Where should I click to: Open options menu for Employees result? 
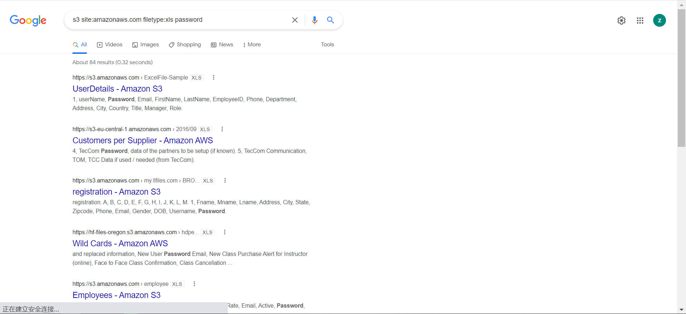point(194,284)
